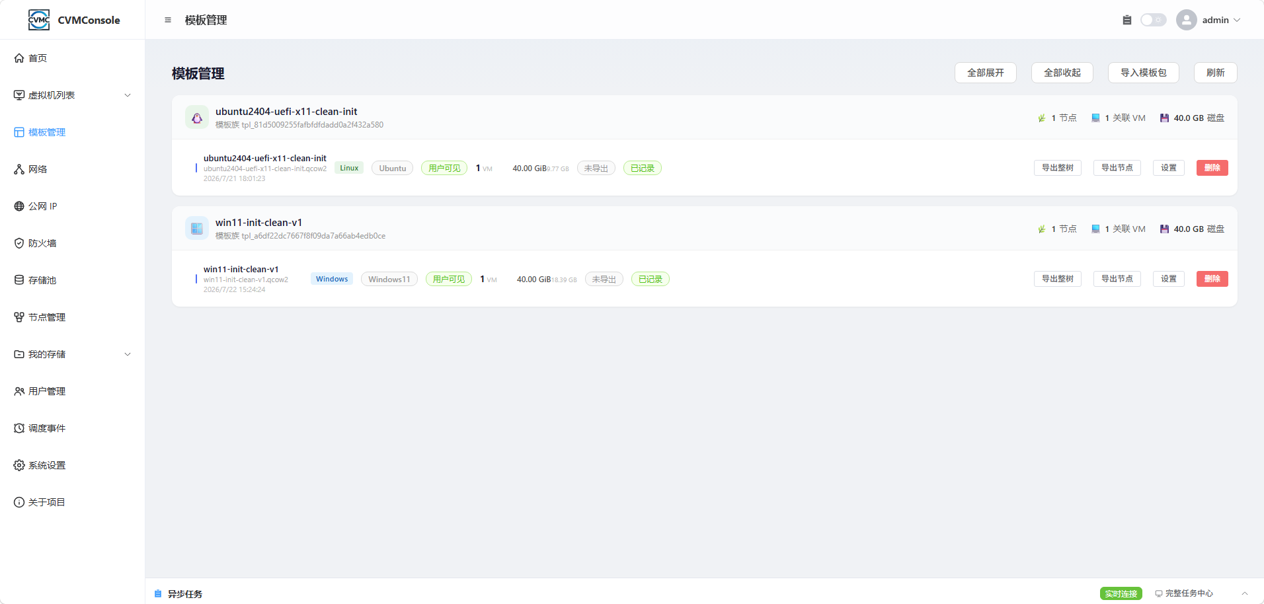Open the admin account dropdown
This screenshot has height=604, width=1264.
click(x=1221, y=20)
